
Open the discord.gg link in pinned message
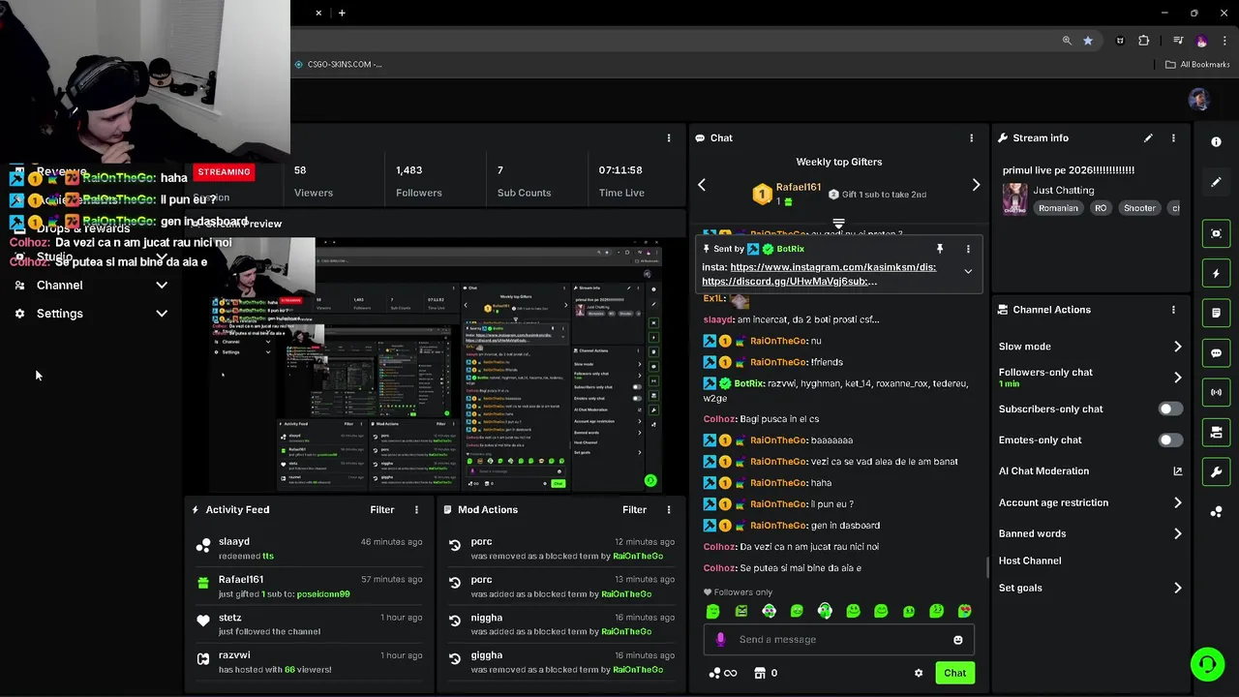(x=789, y=281)
